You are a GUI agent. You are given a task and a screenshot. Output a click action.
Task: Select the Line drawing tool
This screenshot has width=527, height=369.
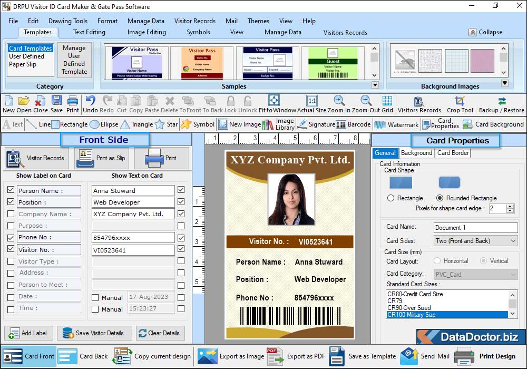point(38,124)
